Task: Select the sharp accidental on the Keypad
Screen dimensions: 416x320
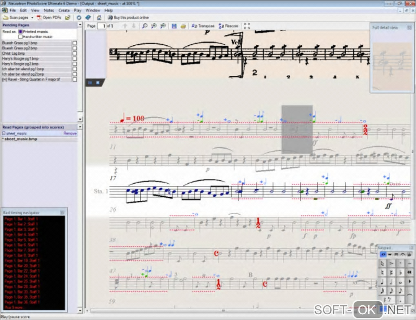Action: 392,272
